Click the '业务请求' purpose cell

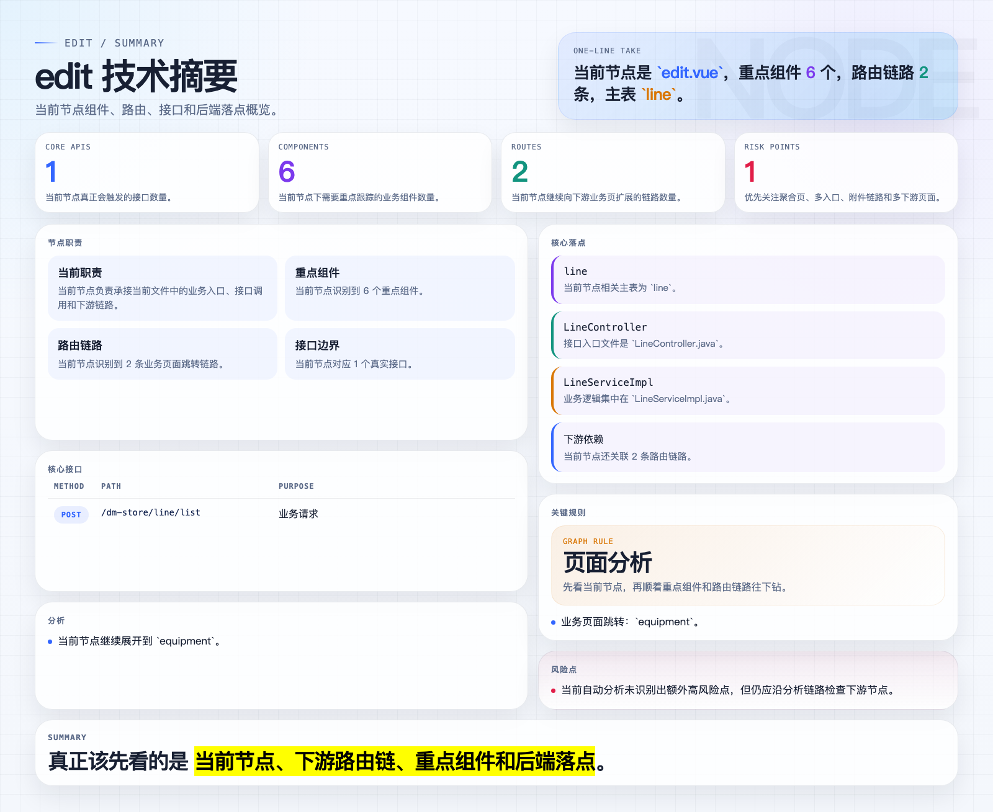(299, 514)
